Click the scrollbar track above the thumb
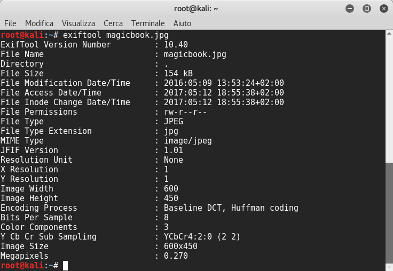This screenshot has width=393, height=271. (x=389, y=96)
